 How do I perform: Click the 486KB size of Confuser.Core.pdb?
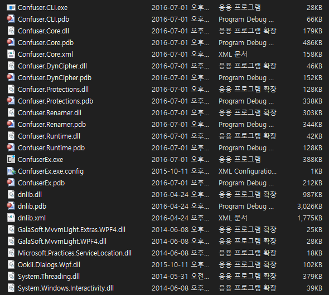(312, 43)
